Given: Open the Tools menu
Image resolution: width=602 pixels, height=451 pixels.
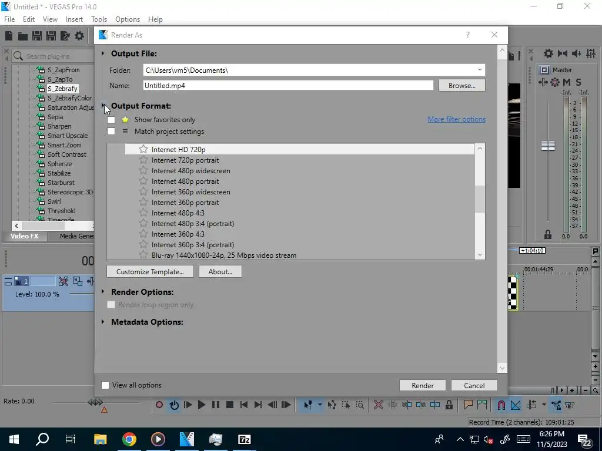Looking at the screenshot, I should [x=99, y=19].
